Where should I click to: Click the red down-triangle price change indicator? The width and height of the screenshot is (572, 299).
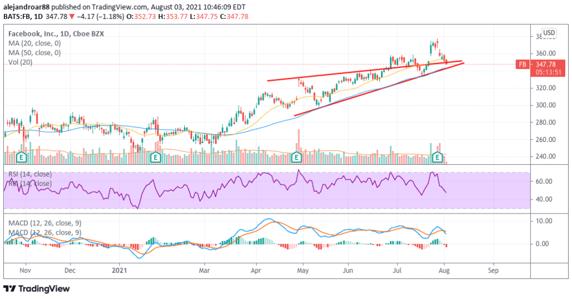[x=72, y=16]
